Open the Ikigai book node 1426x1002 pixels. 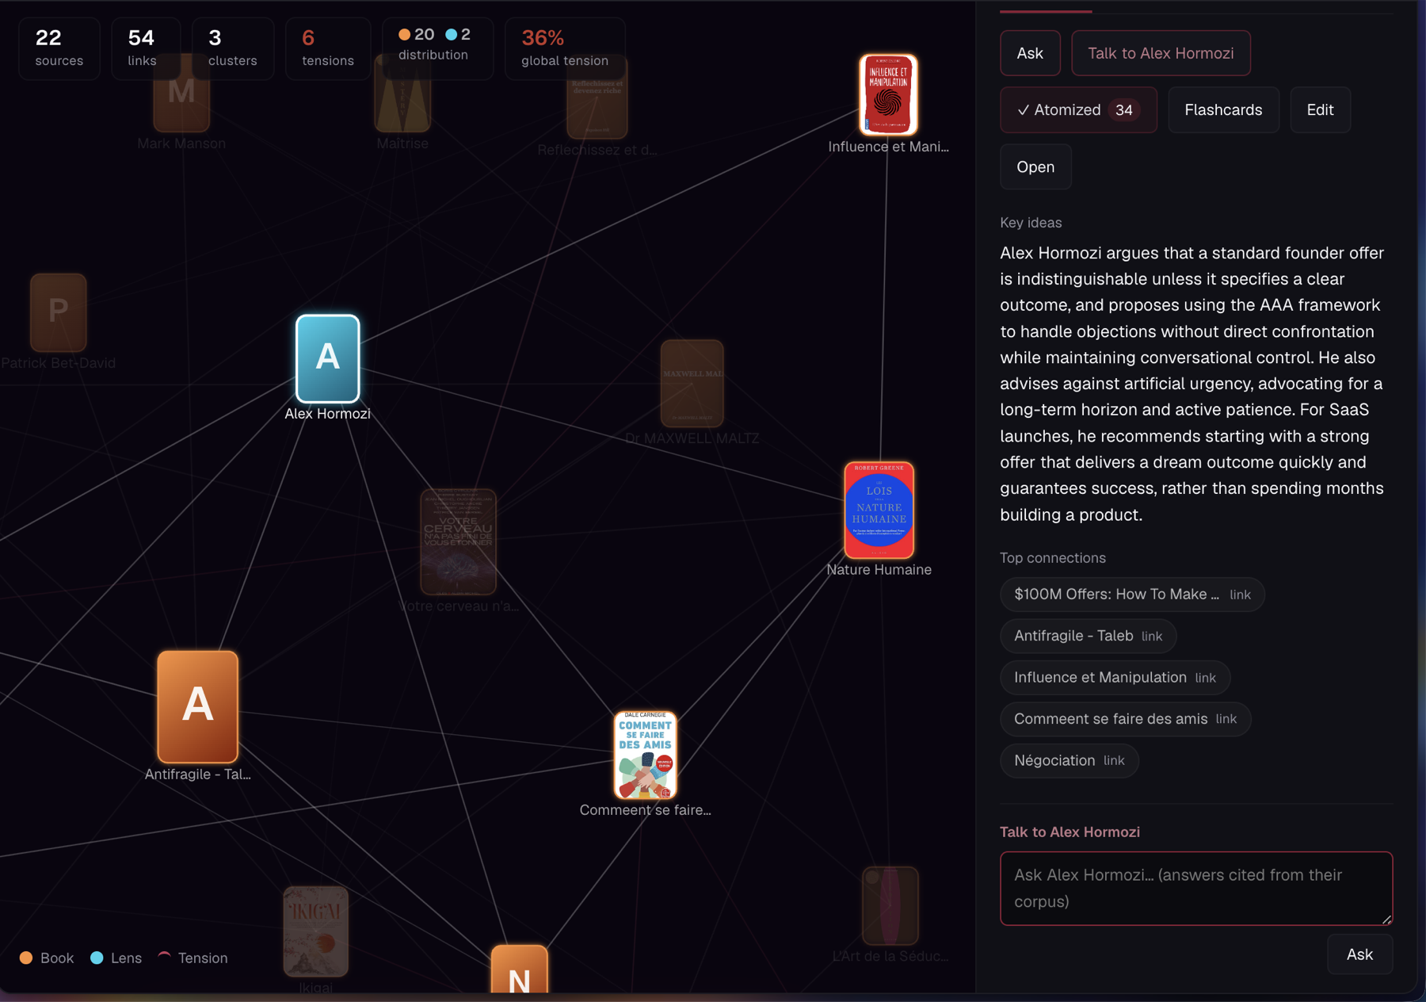315,931
